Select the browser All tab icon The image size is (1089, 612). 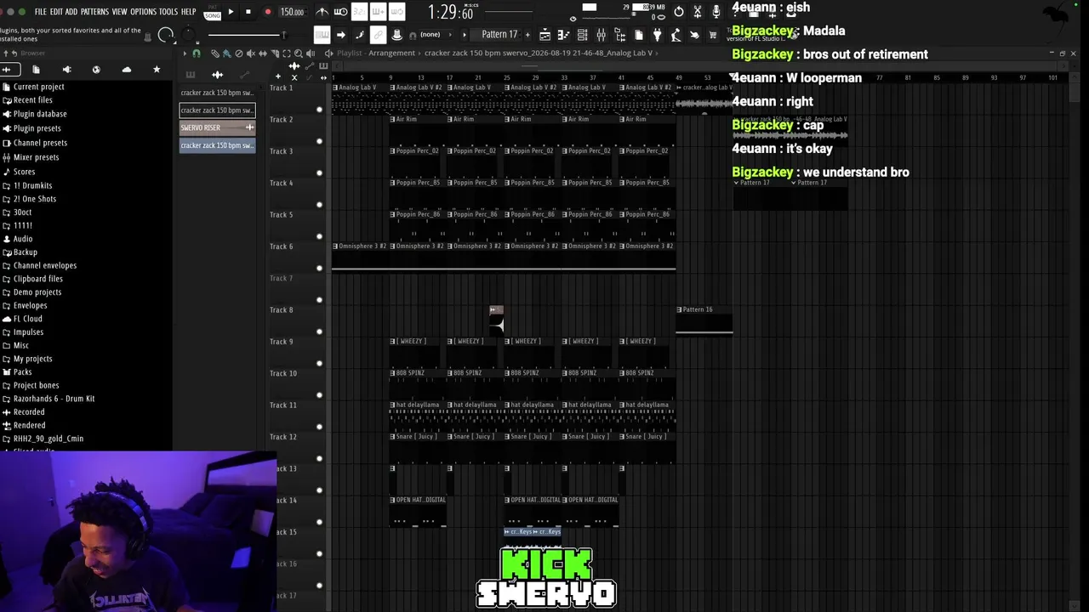6,70
